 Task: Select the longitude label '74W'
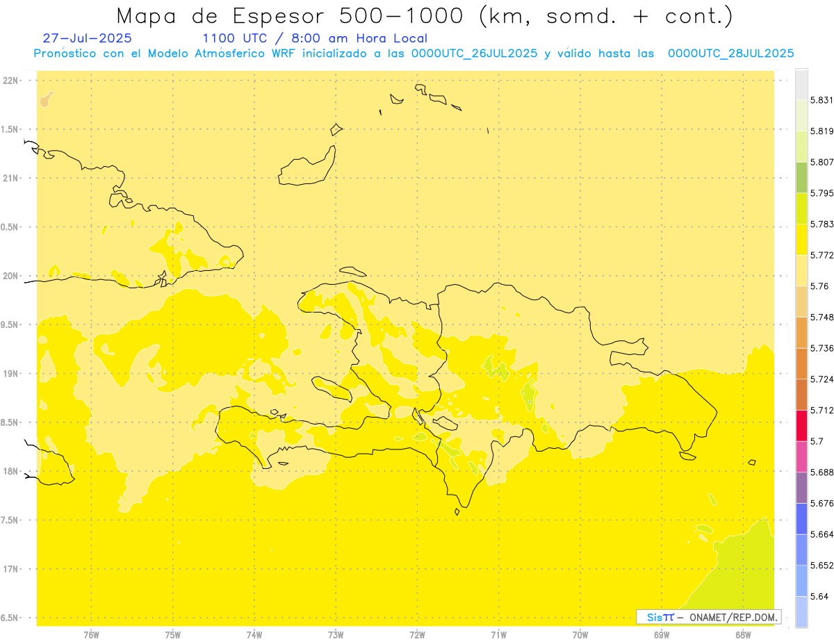coord(254,635)
